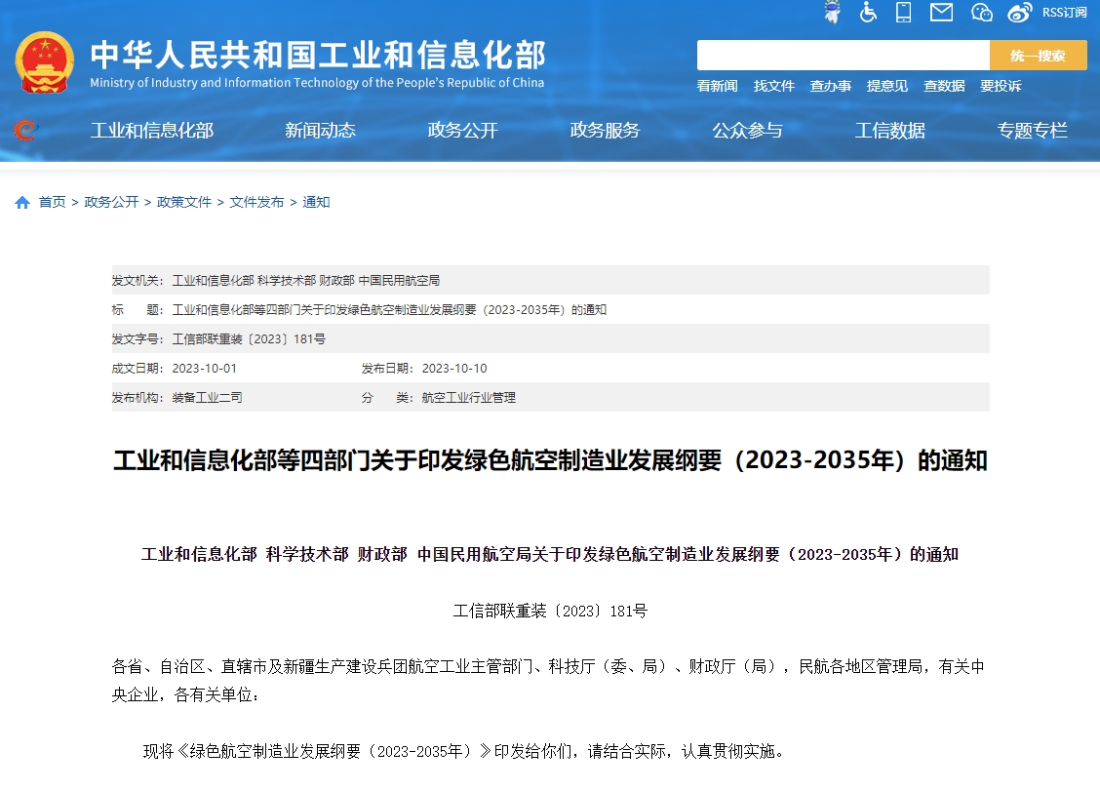Go to 首页 in breadcrumb
The height and width of the screenshot is (791, 1100).
52,202
